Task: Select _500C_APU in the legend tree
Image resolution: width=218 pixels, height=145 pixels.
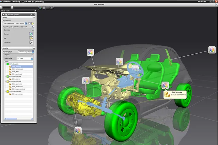Action: point(15,72)
